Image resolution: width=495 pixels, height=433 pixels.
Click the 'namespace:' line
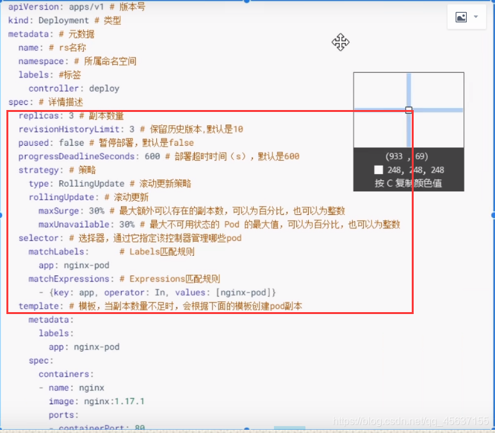point(77,61)
